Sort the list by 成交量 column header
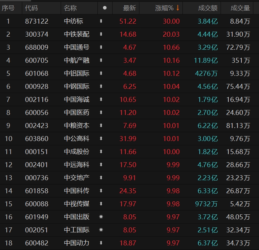Image resolution: width=259 pixels, height=250 pixels. [240, 8]
